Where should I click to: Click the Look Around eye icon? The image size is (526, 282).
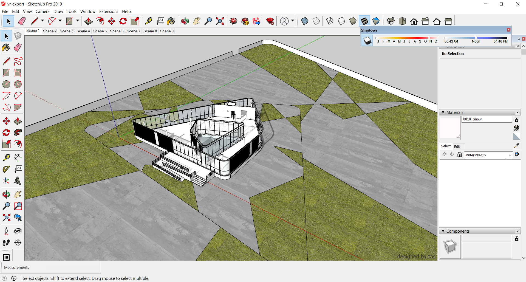tap(18, 231)
